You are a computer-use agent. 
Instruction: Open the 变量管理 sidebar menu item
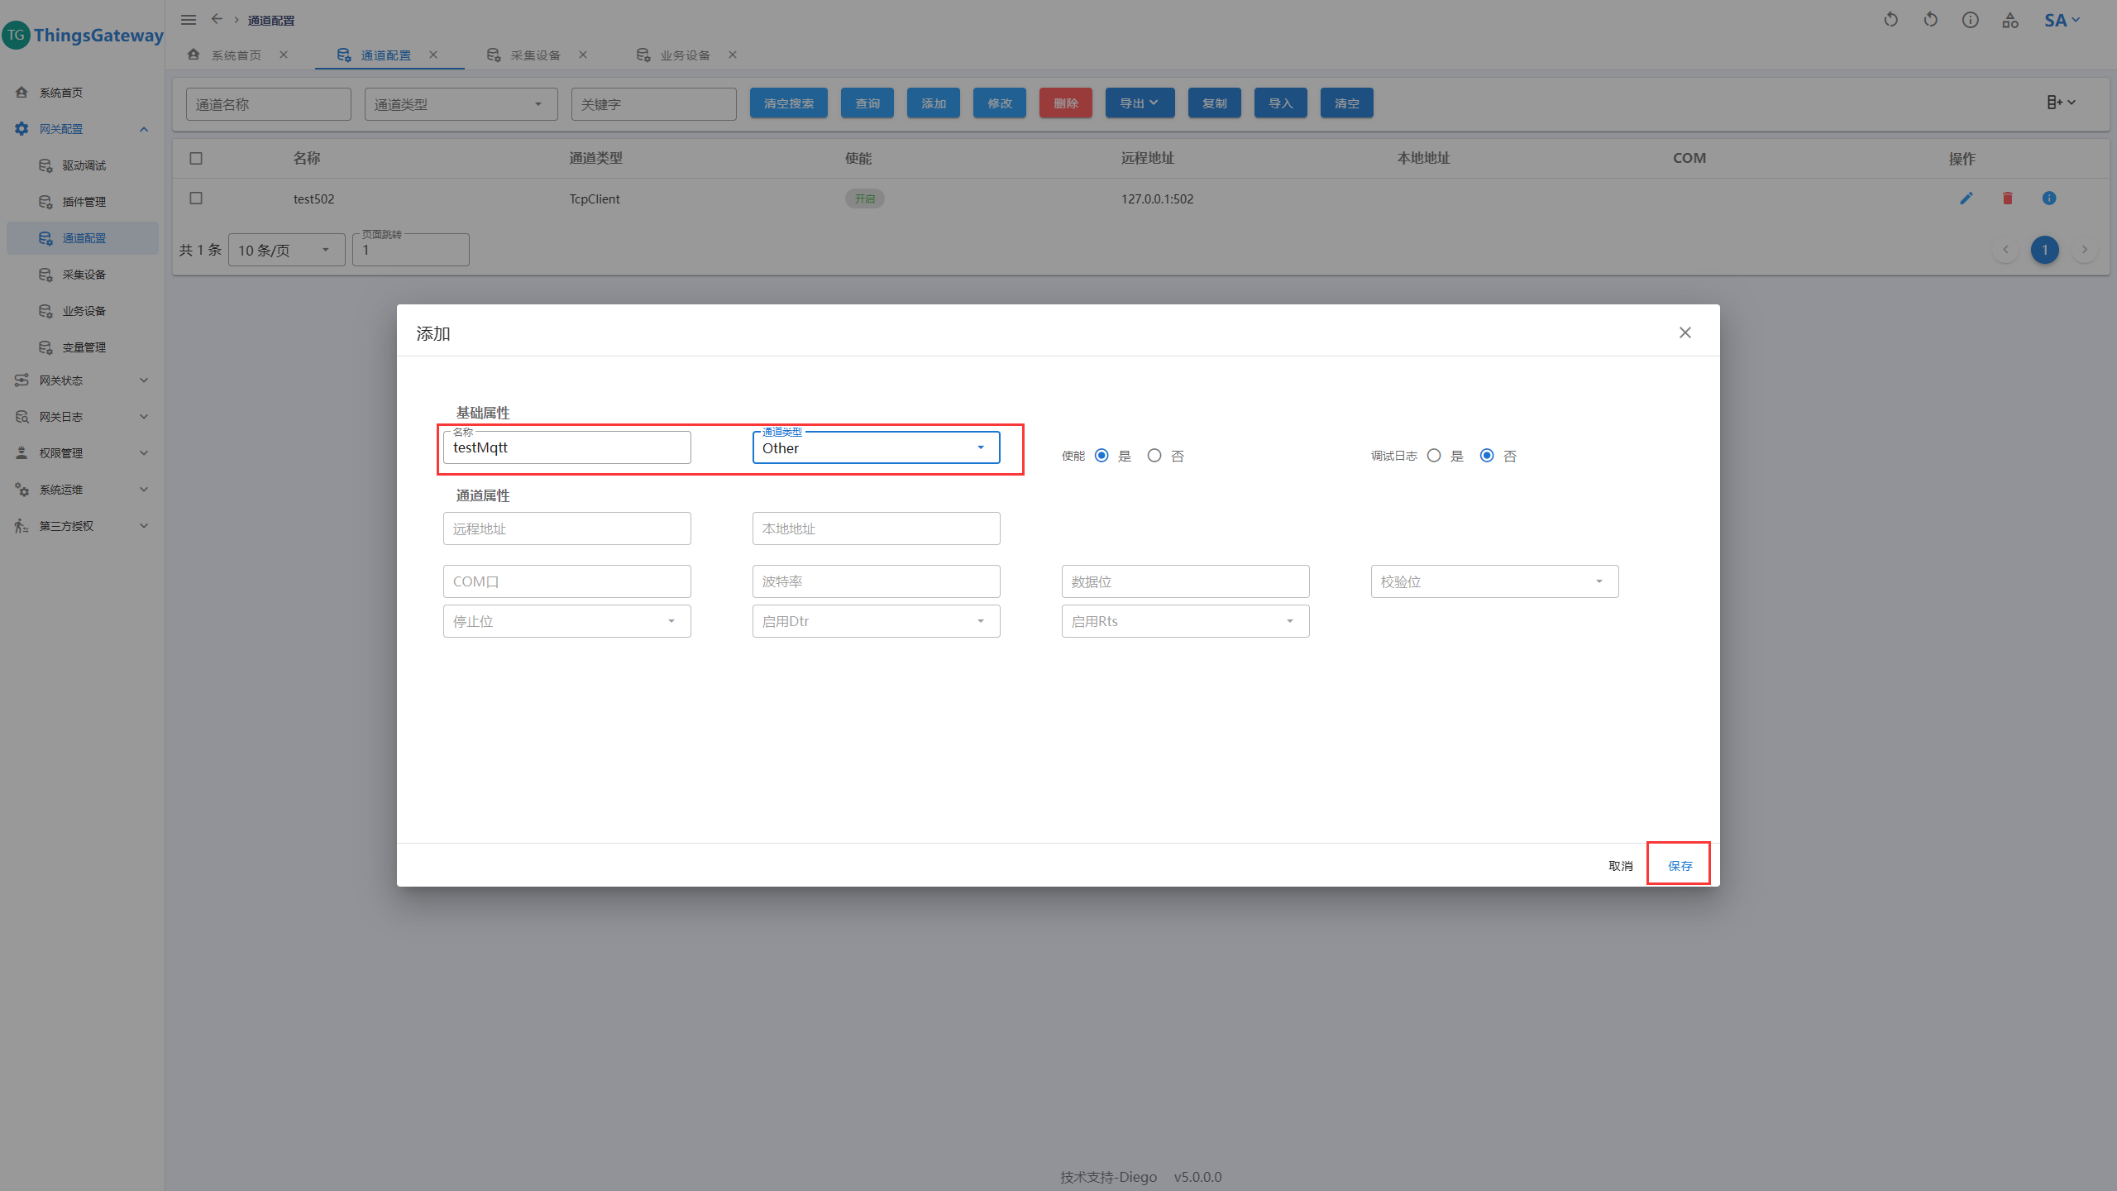coord(84,347)
